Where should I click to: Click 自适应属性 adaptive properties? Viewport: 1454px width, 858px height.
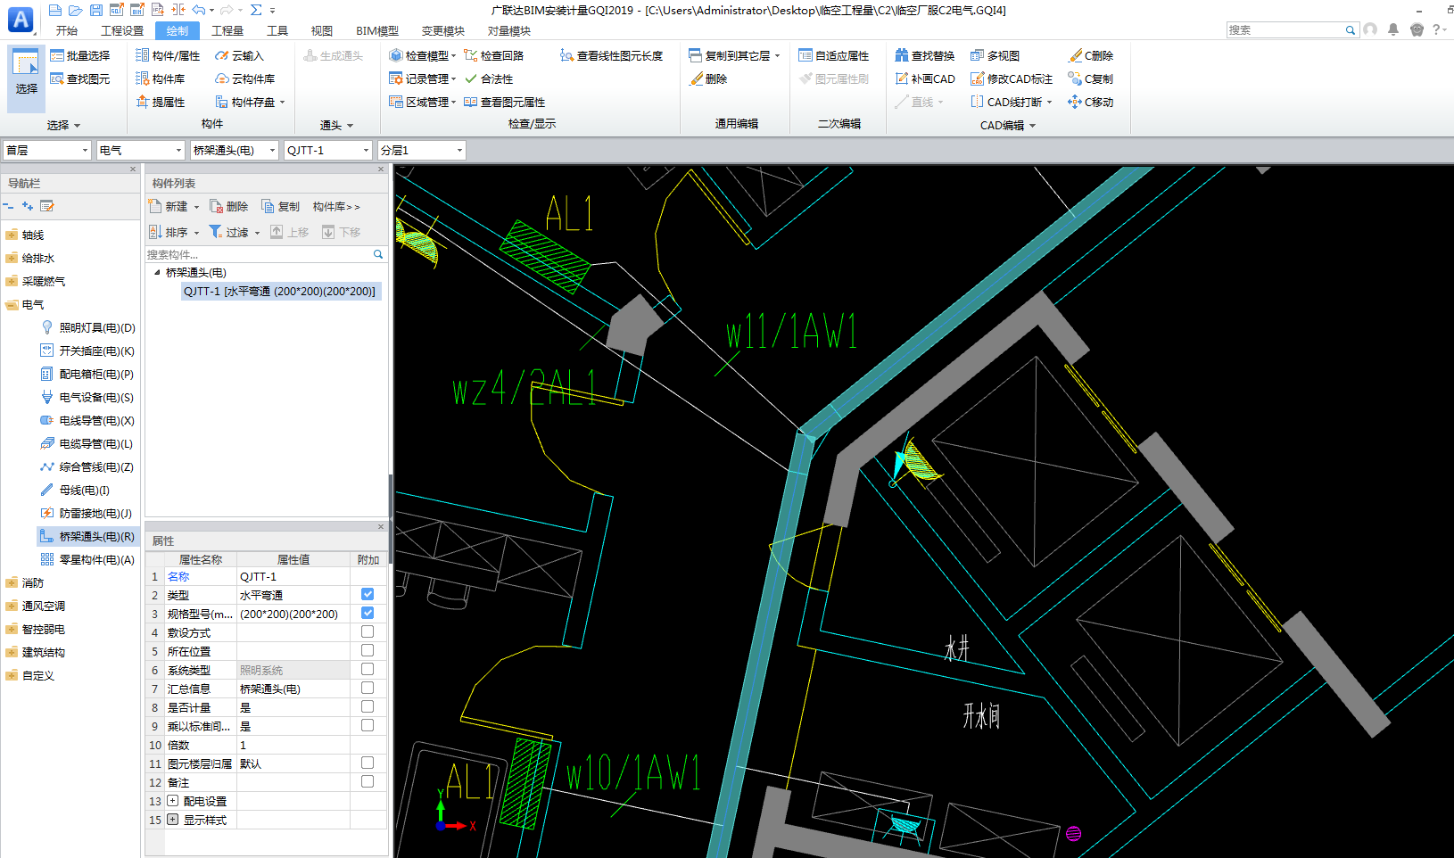(x=833, y=55)
